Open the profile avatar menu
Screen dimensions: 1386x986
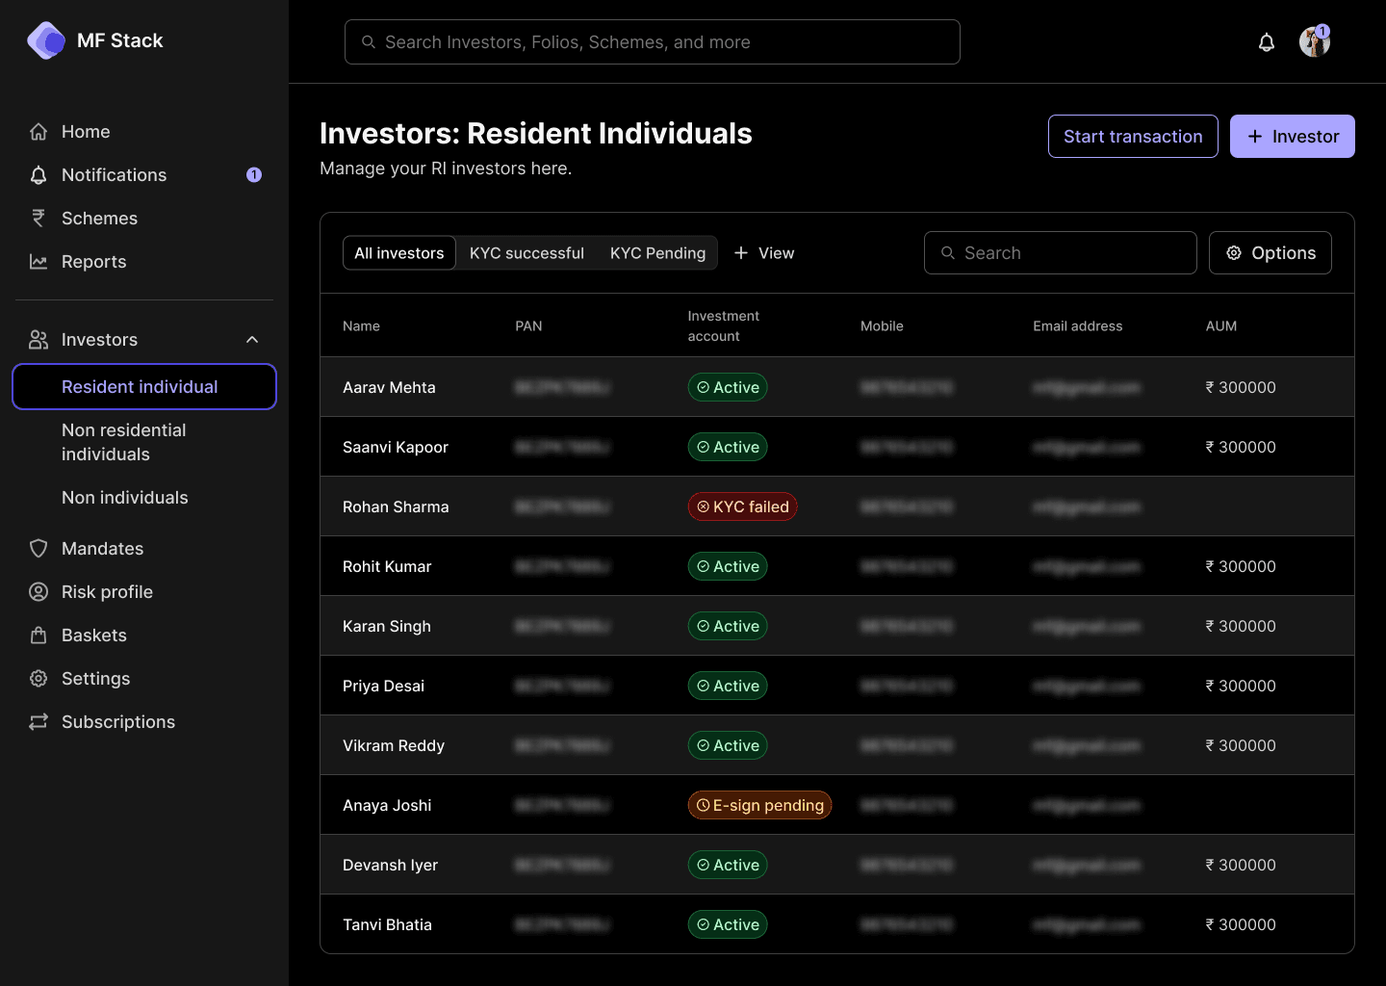pyautogui.click(x=1315, y=41)
